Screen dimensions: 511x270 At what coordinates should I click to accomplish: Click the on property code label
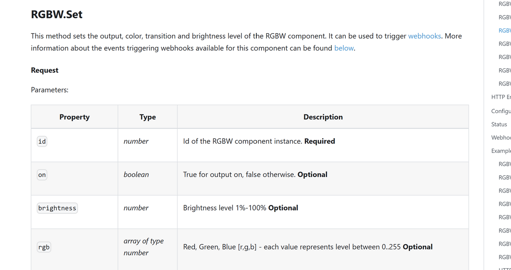42,175
